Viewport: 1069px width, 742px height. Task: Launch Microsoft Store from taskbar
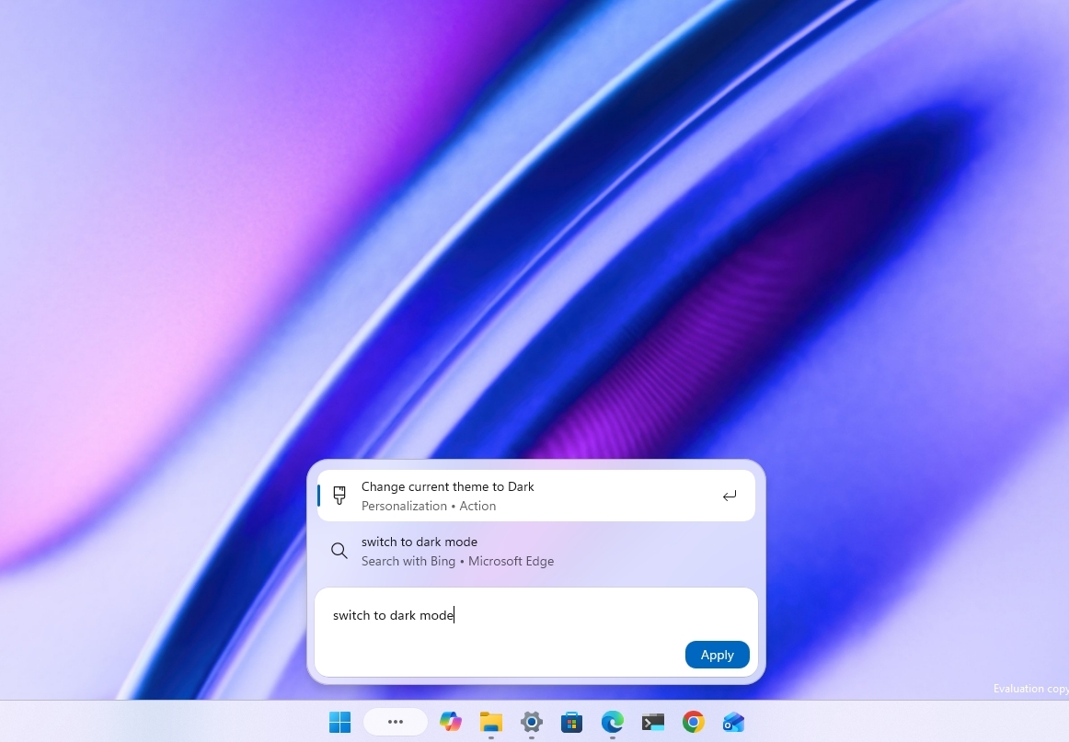coord(571,722)
